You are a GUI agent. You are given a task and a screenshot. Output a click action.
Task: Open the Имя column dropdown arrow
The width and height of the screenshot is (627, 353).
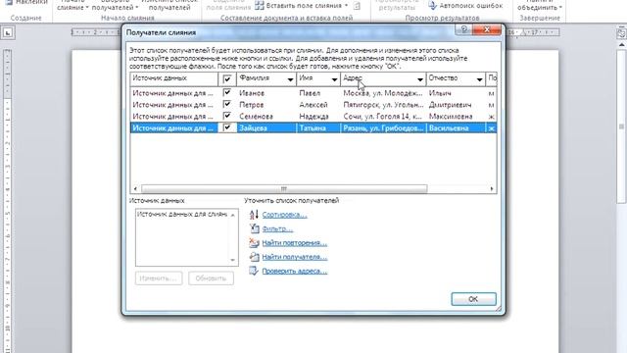coord(334,79)
